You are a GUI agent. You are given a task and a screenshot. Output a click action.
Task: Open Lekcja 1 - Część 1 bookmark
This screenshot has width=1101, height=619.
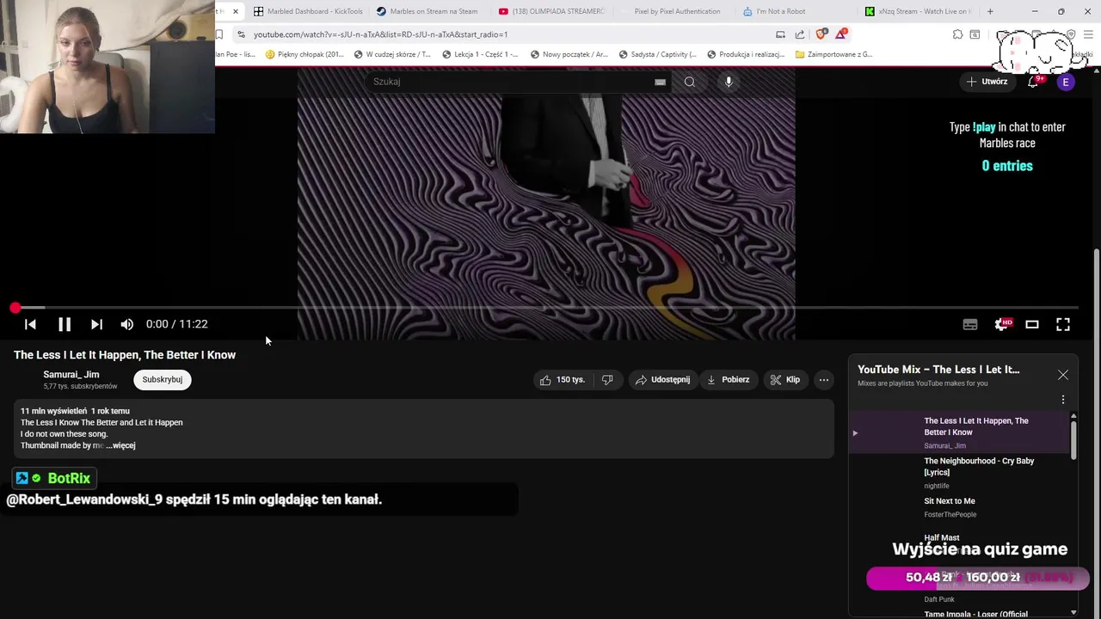[x=481, y=54]
